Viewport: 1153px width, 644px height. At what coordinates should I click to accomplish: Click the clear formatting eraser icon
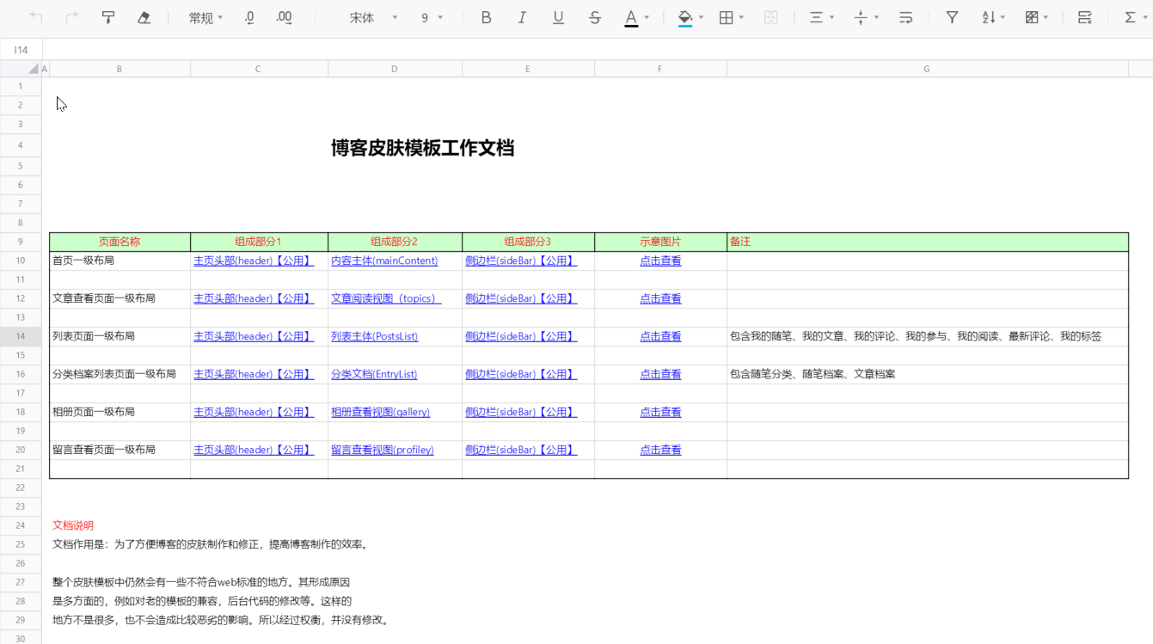(x=144, y=17)
